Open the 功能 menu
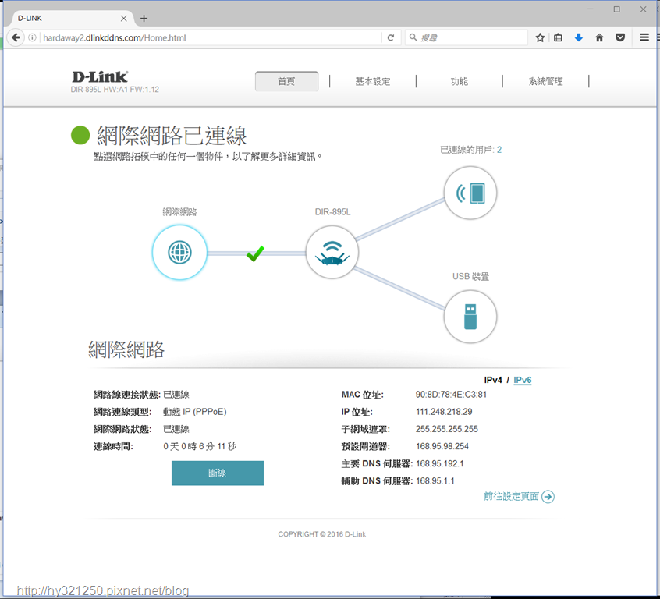Viewport: 660px width, 599px height. tap(460, 81)
